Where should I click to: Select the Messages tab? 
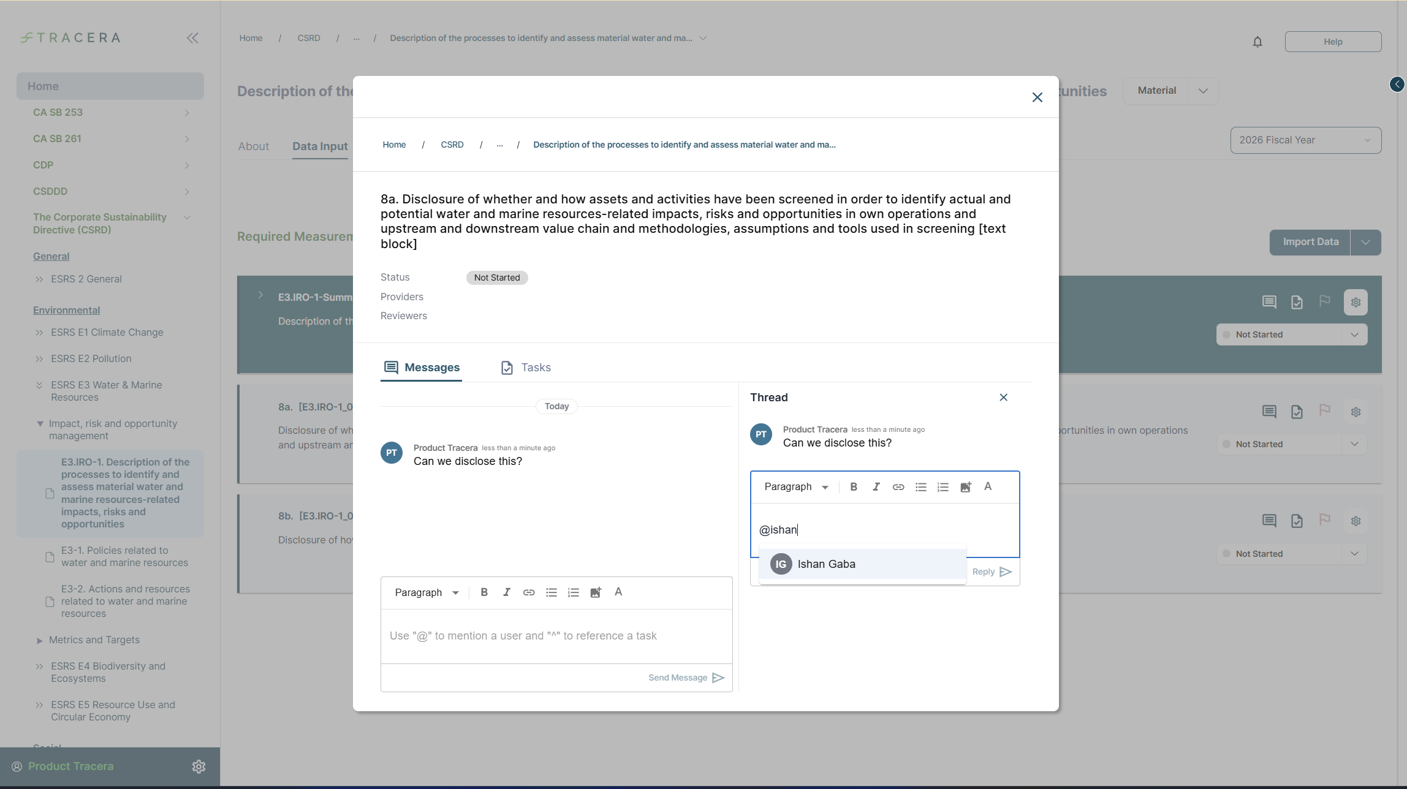422,368
